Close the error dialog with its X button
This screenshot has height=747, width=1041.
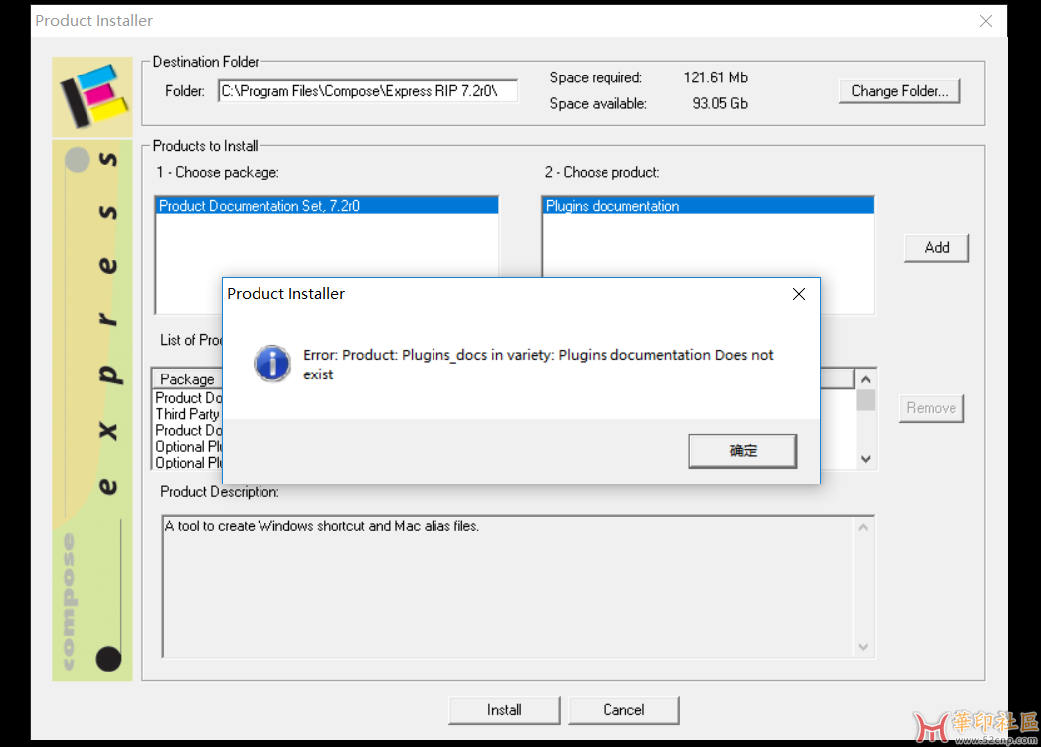click(x=798, y=294)
